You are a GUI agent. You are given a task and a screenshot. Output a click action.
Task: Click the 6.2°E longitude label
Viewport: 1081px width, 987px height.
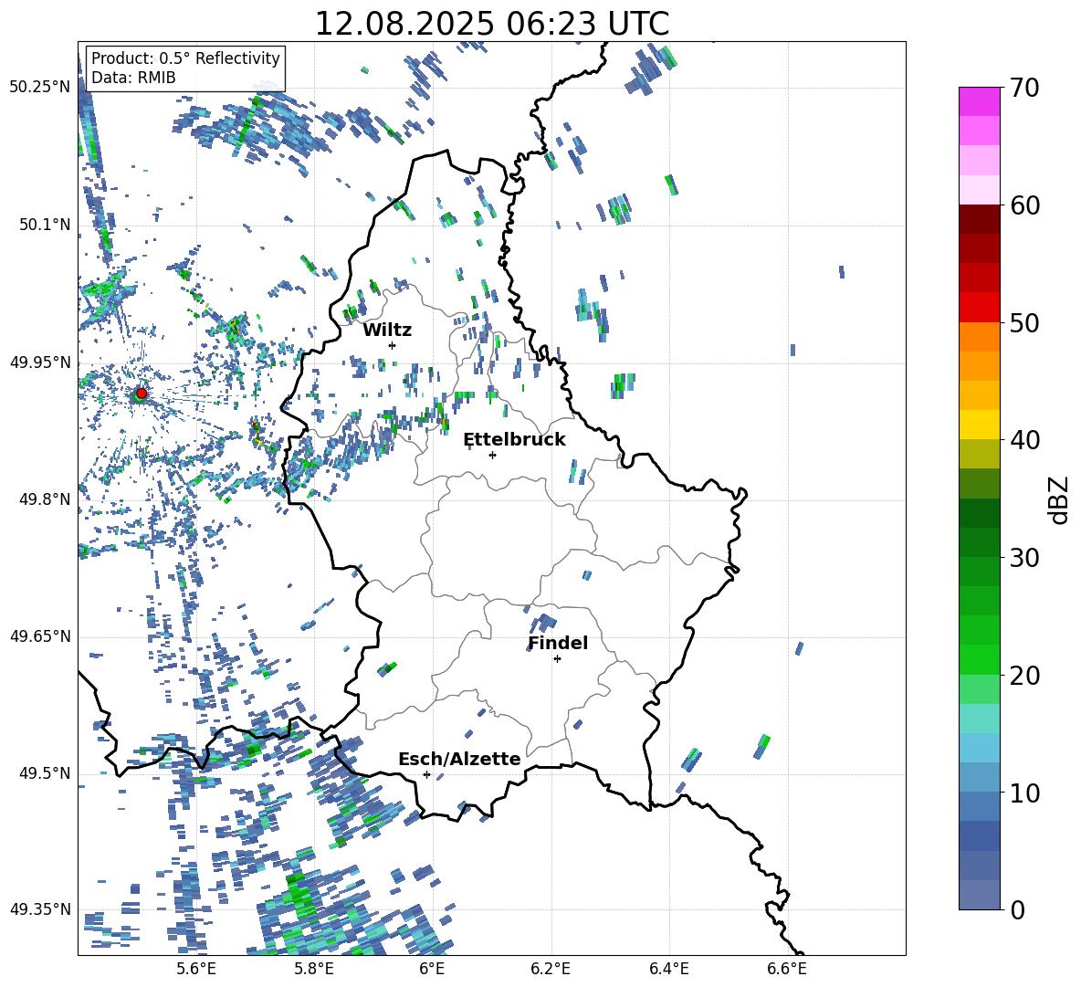pos(551,969)
